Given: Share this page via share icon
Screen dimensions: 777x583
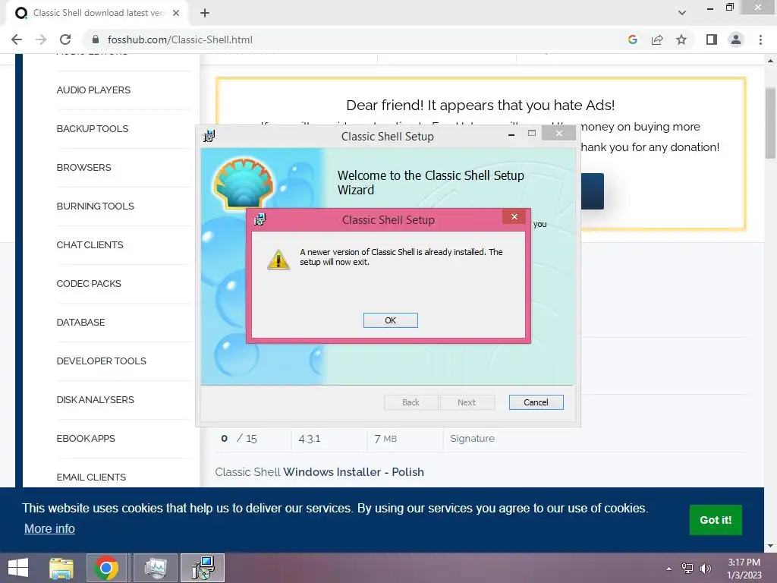Looking at the screenshot, I should pyautogui.click(x=657, y=39).
